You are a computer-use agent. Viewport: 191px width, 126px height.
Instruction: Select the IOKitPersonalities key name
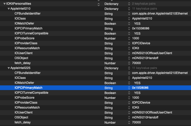tap(19, 4)
